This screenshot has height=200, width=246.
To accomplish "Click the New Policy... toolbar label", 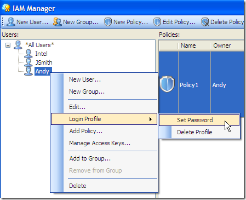I will tap(130, 22).
